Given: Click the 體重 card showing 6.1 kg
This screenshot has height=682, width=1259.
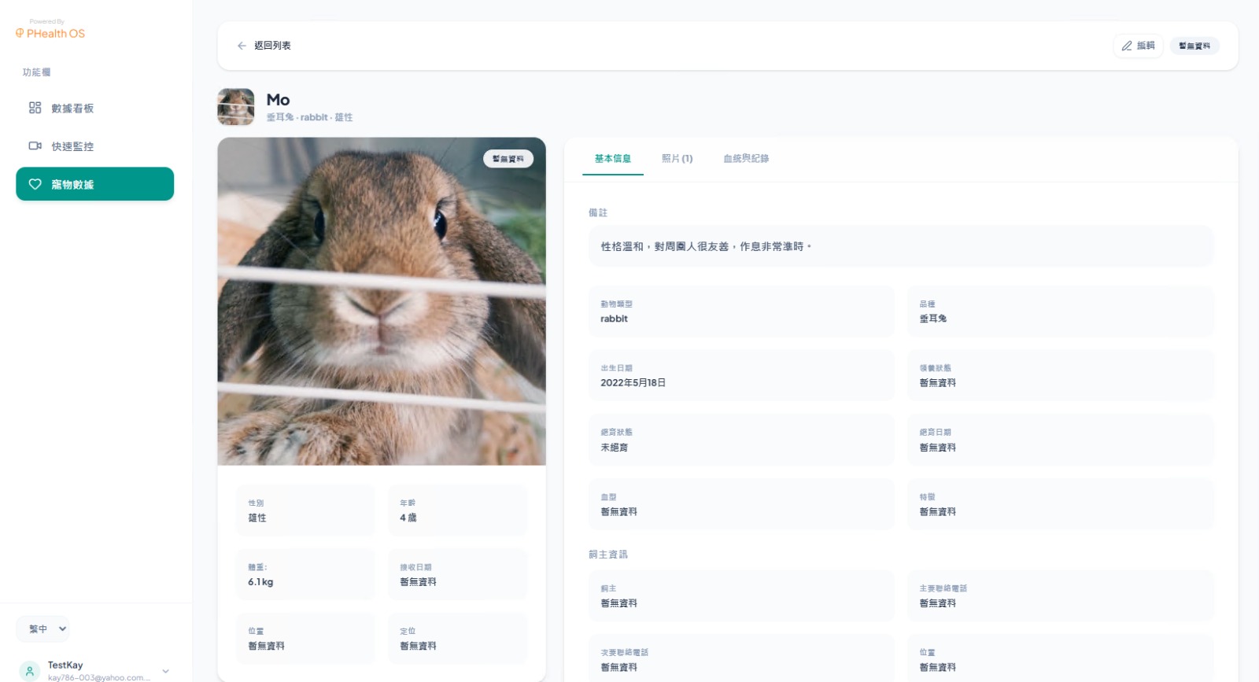Looking at the screenshot, I should pos(305,574).
